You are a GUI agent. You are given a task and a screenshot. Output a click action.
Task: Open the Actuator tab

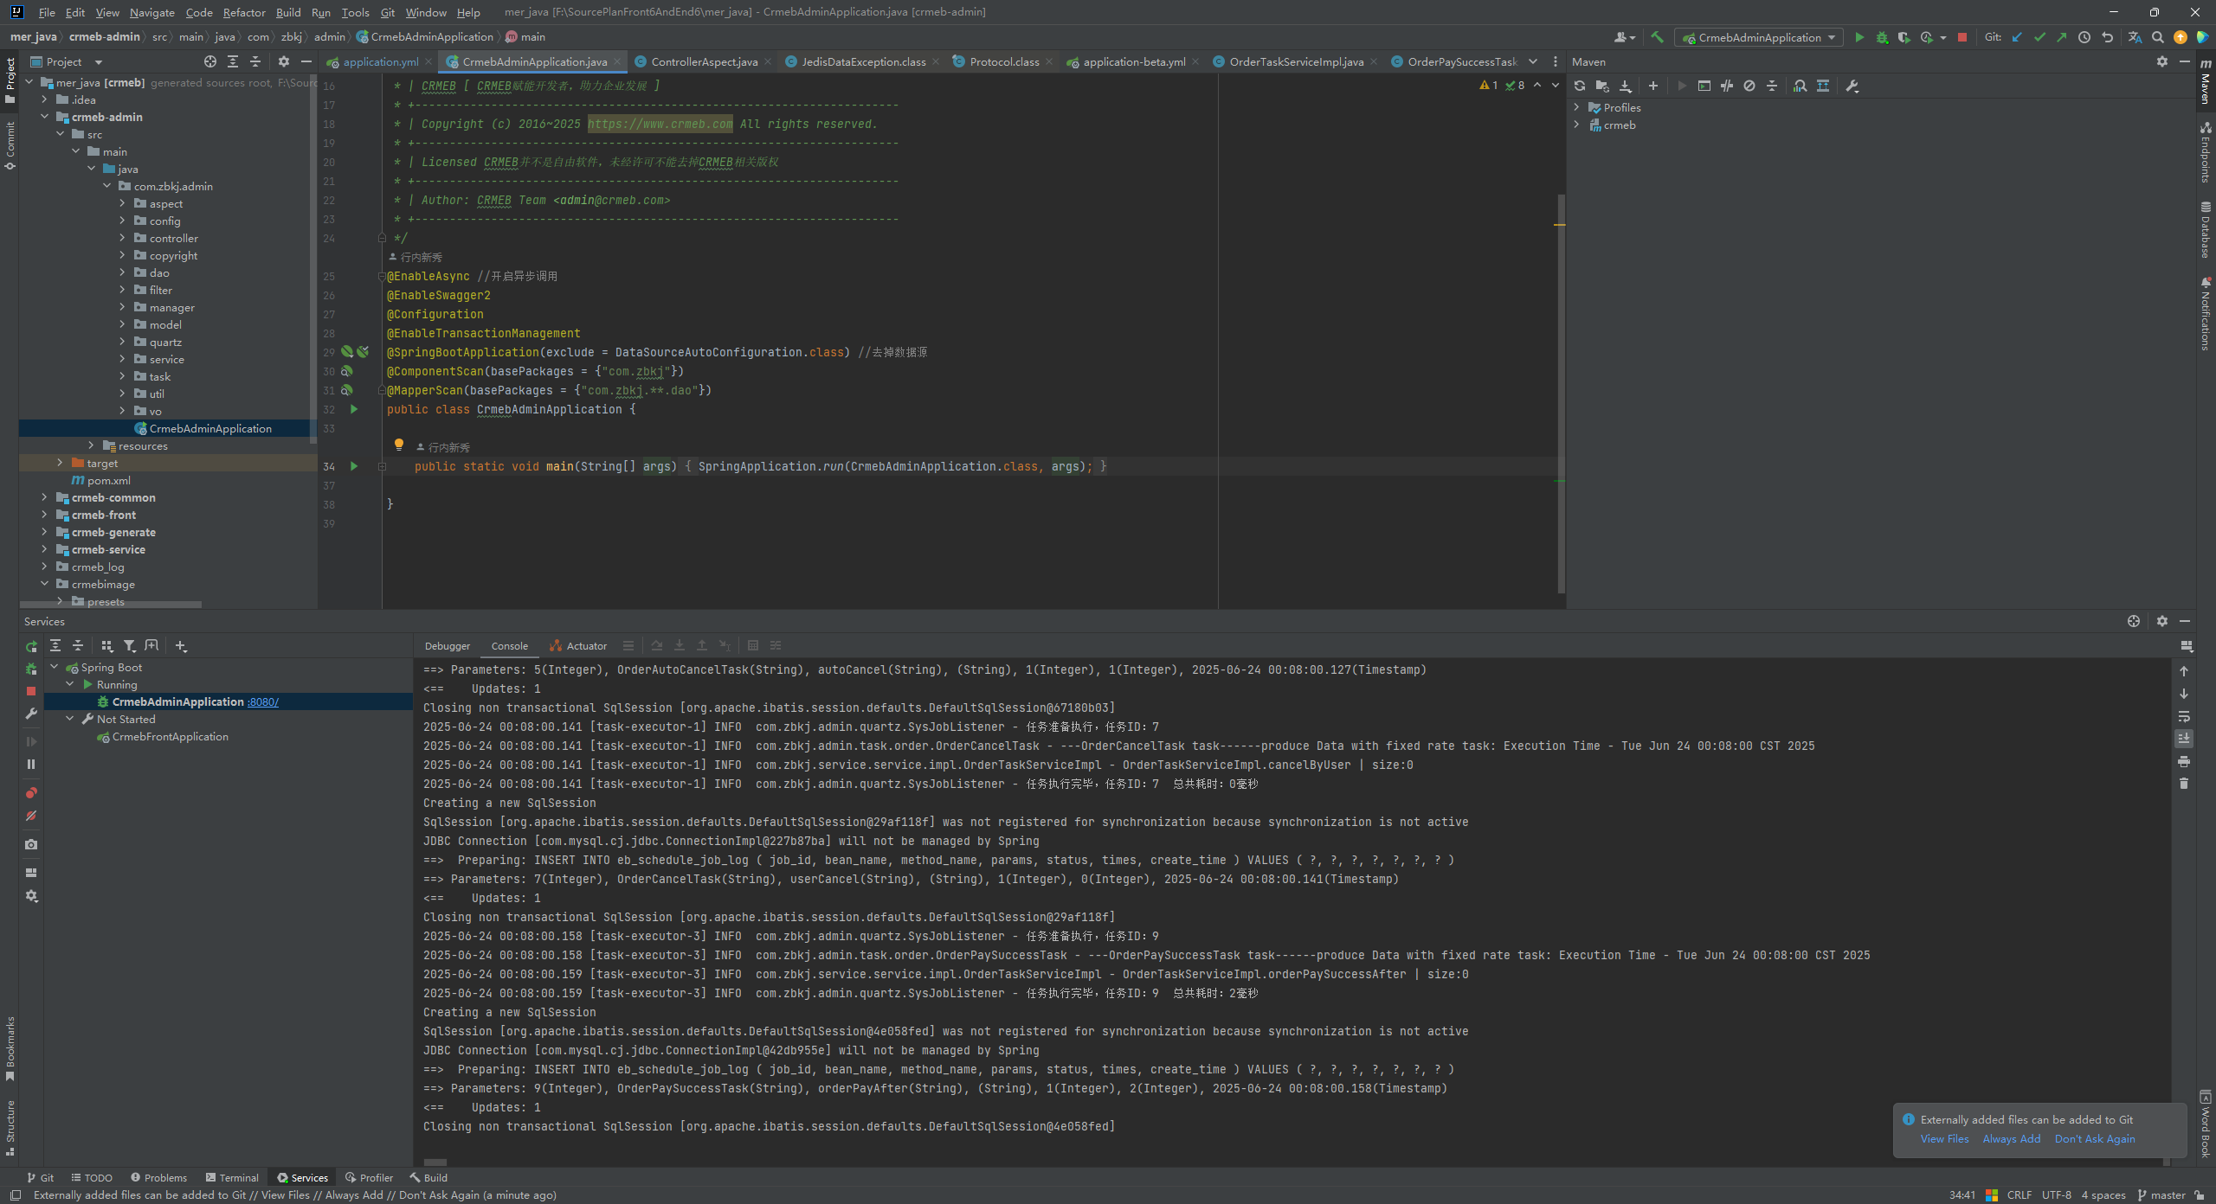coord(578,646)
